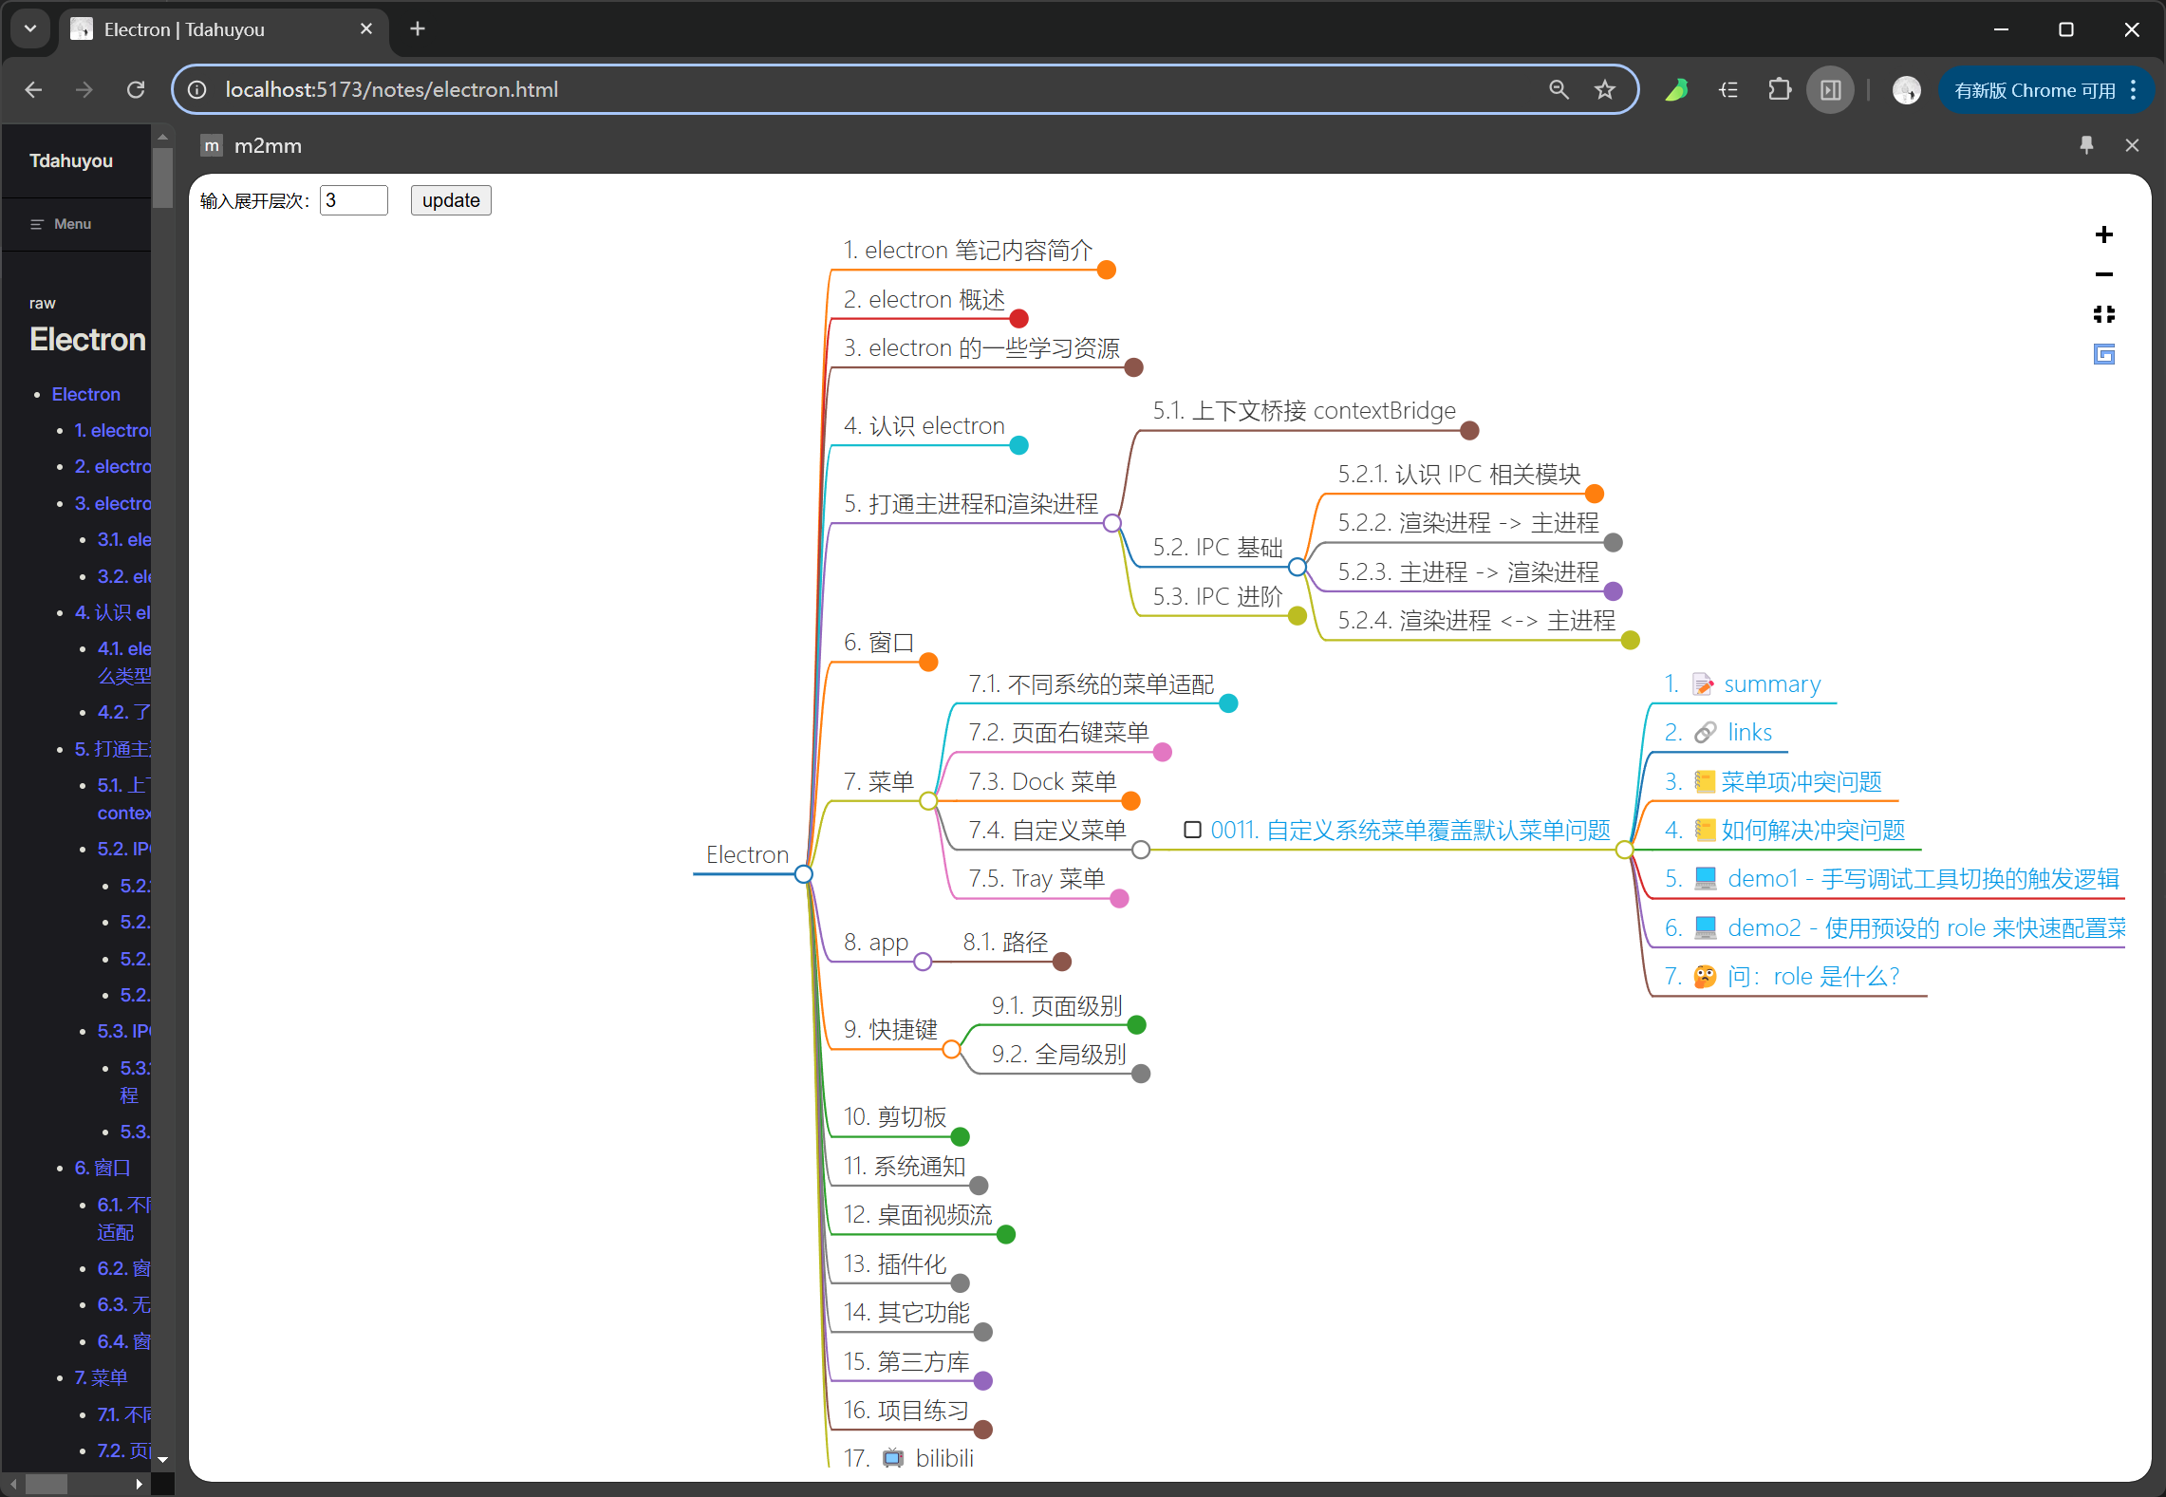Collapse the 9. 快捷键 branch circle
The height and width of the screenshot is (1497, 2166).
click(951, 1049)
